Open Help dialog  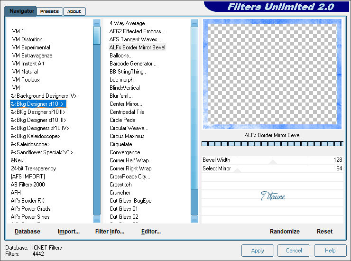330,251
